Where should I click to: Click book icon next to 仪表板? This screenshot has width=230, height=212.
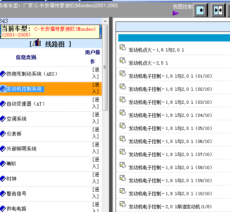(3, 134)
